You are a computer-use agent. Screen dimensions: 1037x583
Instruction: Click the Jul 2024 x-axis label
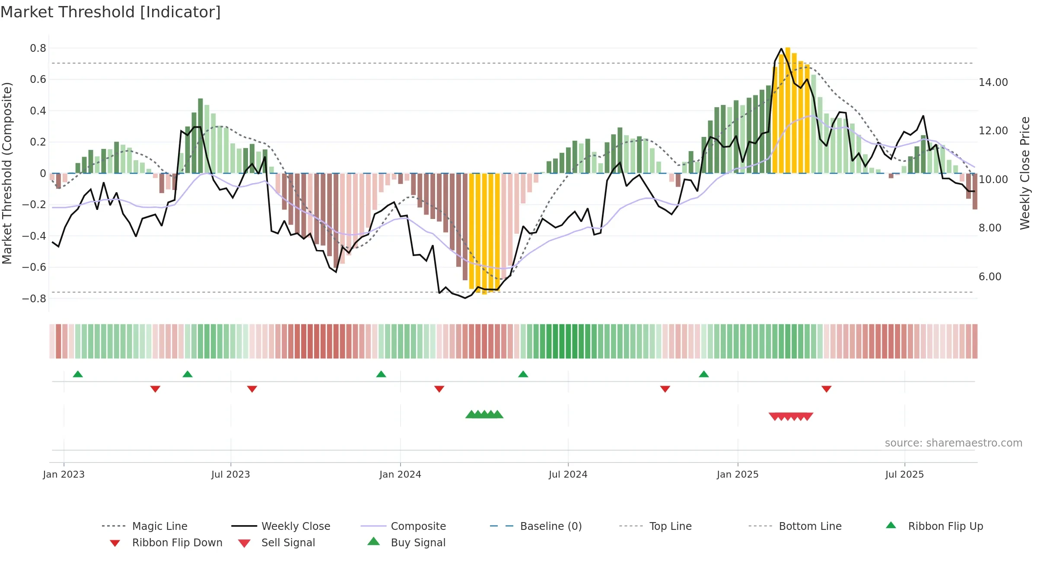tap(568, 474)
